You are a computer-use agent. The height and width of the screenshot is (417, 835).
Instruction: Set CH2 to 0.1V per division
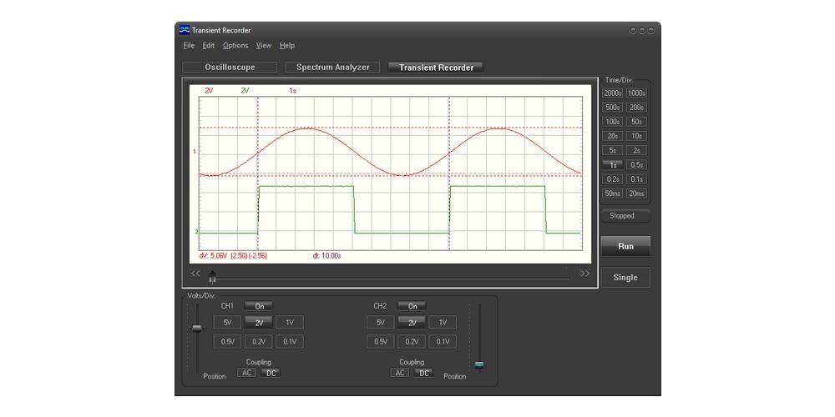(x=443, y=342)
